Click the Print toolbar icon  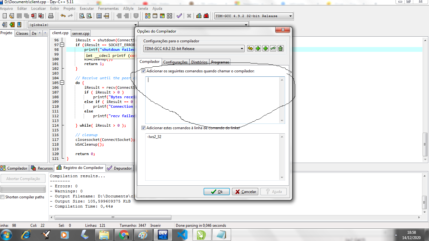tap(51, 16)
